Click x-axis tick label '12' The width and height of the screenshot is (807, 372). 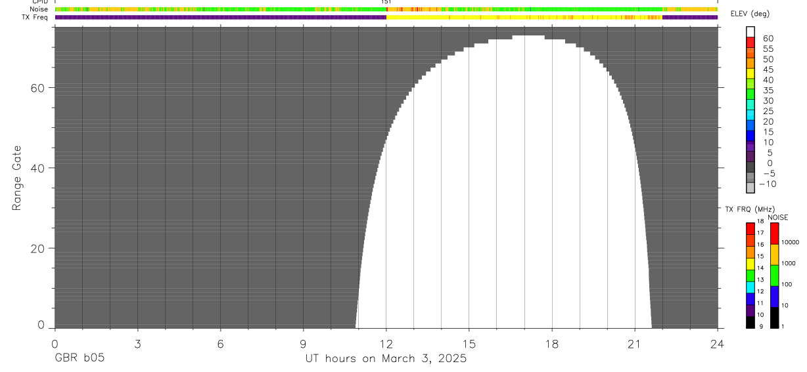(x=386, y=344)
